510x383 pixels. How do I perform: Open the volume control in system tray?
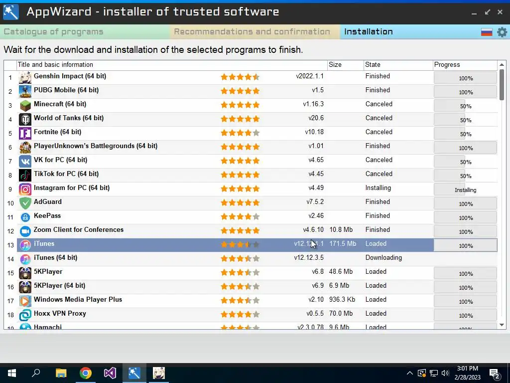point(445,373)
